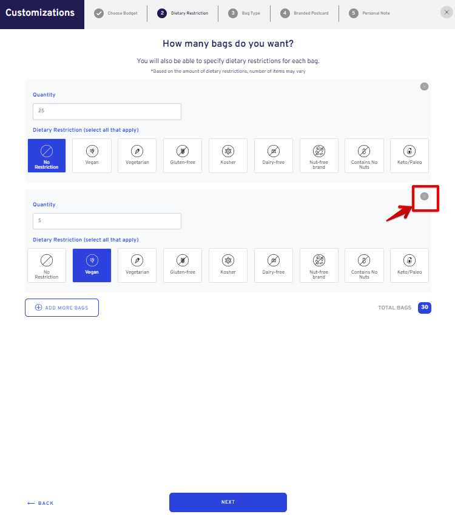Select Vegetarian for the first bag group
This screenshot has height=517, width=455.
pyautogui.click(x=137, y=155)
